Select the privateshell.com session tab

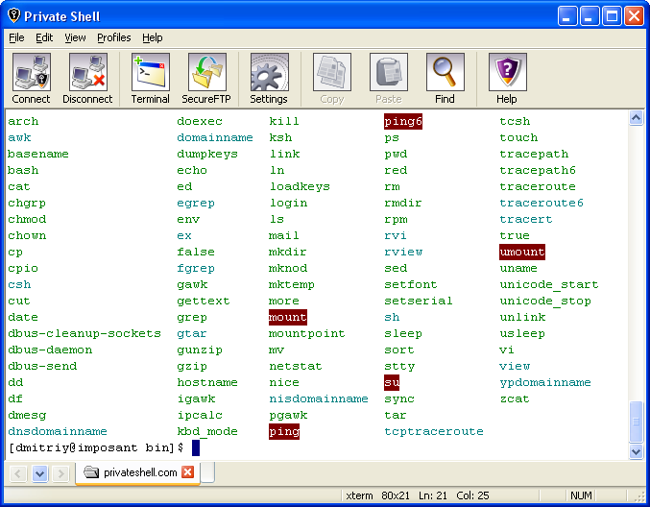[x=138, y=472]
